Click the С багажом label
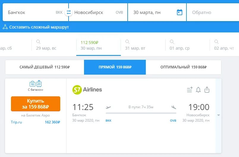239x157 pixels. pyautogui.click(x=36, y=90)
